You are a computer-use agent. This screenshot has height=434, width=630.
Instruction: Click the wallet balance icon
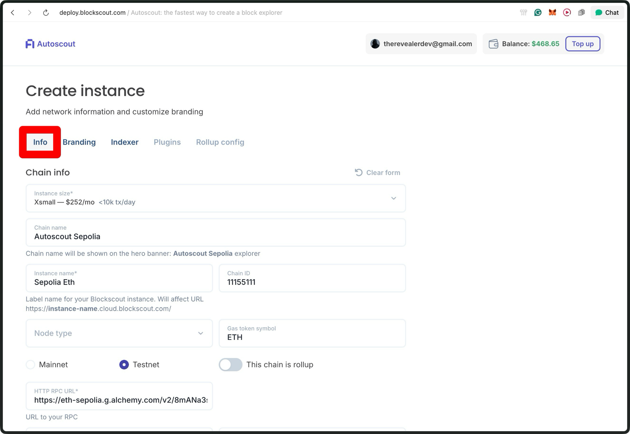pyautogui.click(x=493, y=44)
